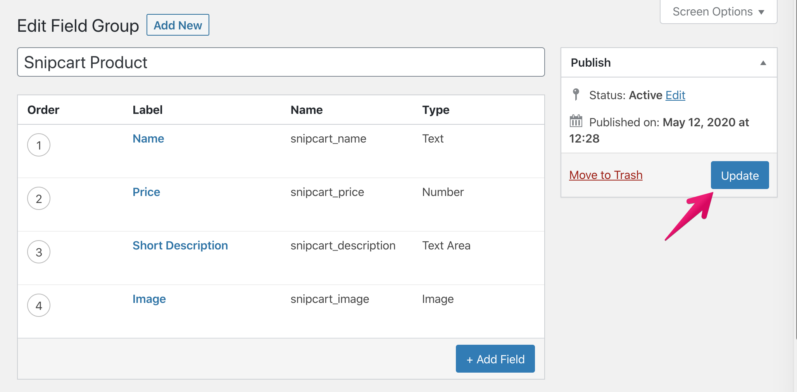797x392 pixels.
Task: Open the Screen Options dropdown
Action: tap(718, 12)
